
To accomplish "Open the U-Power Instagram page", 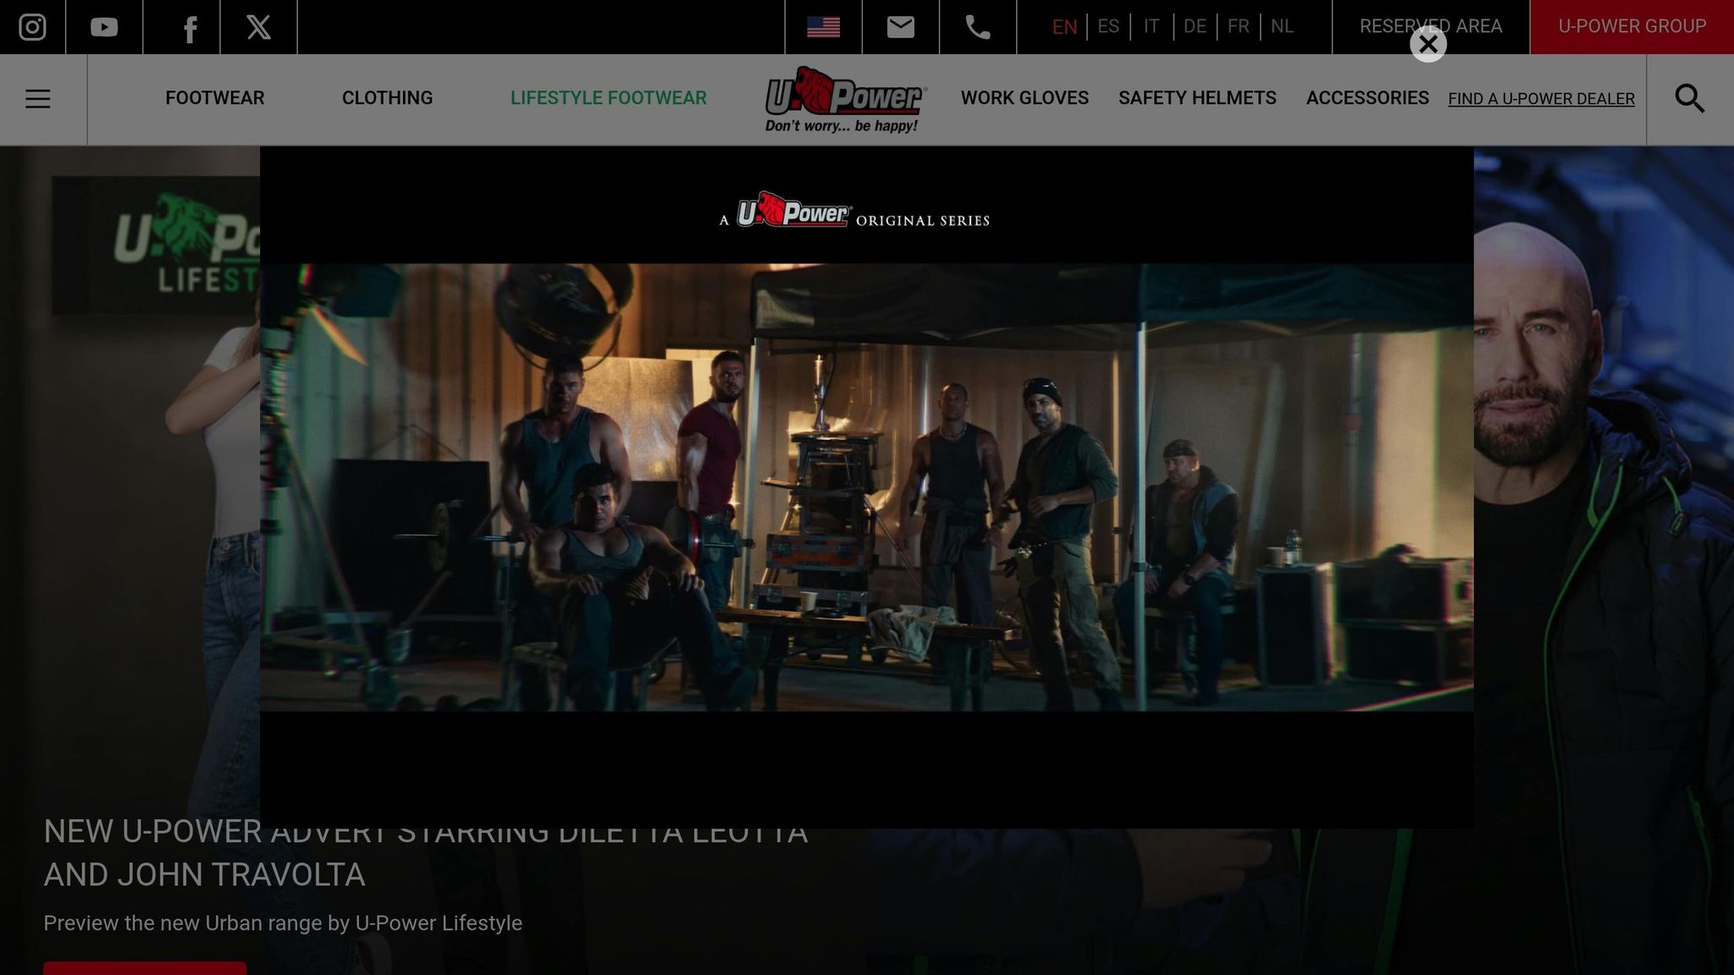I will pos(32,27).
